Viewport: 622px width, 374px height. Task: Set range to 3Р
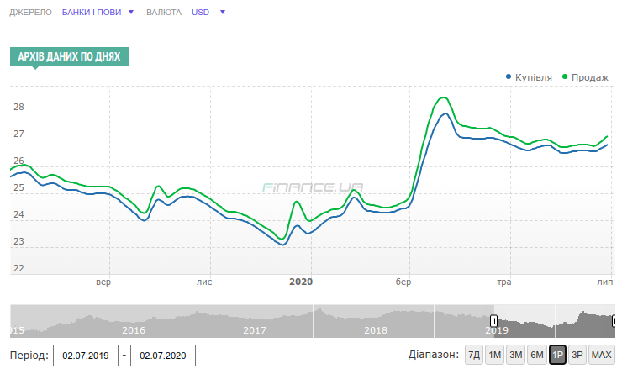point(577,355)
